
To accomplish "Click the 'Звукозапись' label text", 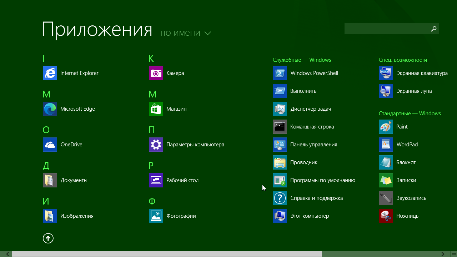I will [411, 198].
